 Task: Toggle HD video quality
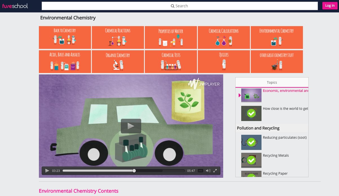point(200,170)
